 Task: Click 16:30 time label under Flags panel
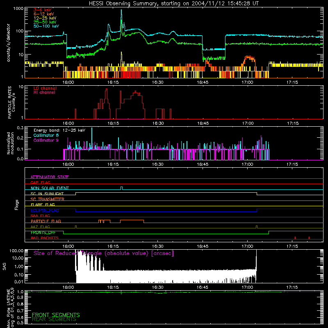pyautogui.click(x=158, y=246)
